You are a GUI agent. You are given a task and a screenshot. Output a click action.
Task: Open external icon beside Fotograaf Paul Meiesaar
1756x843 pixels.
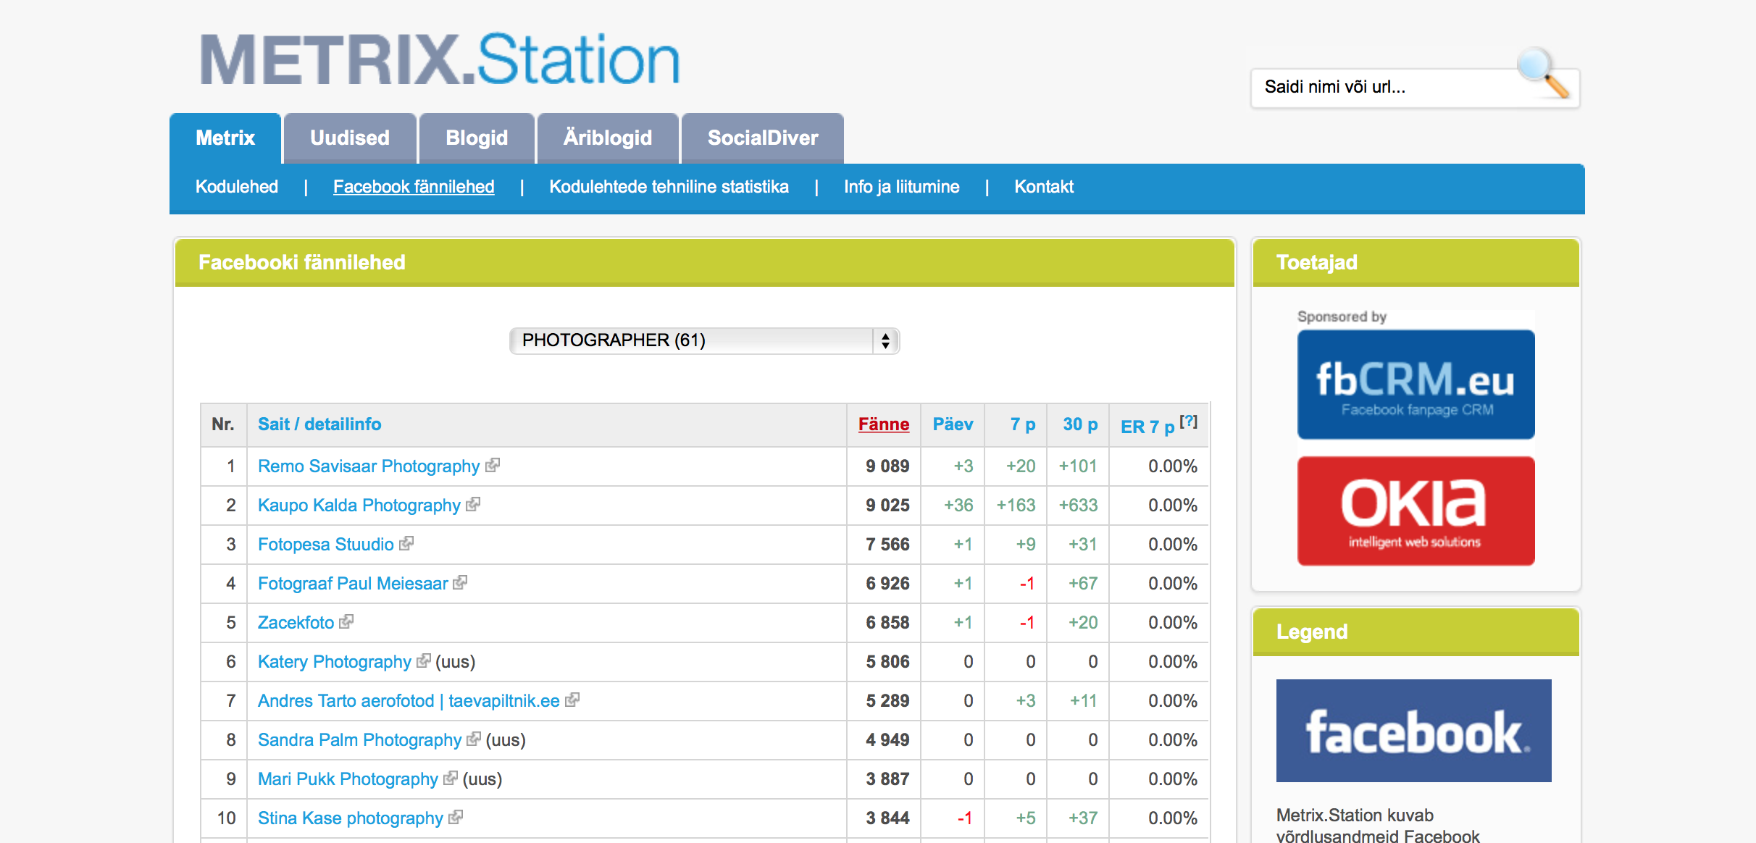(460, 582)
